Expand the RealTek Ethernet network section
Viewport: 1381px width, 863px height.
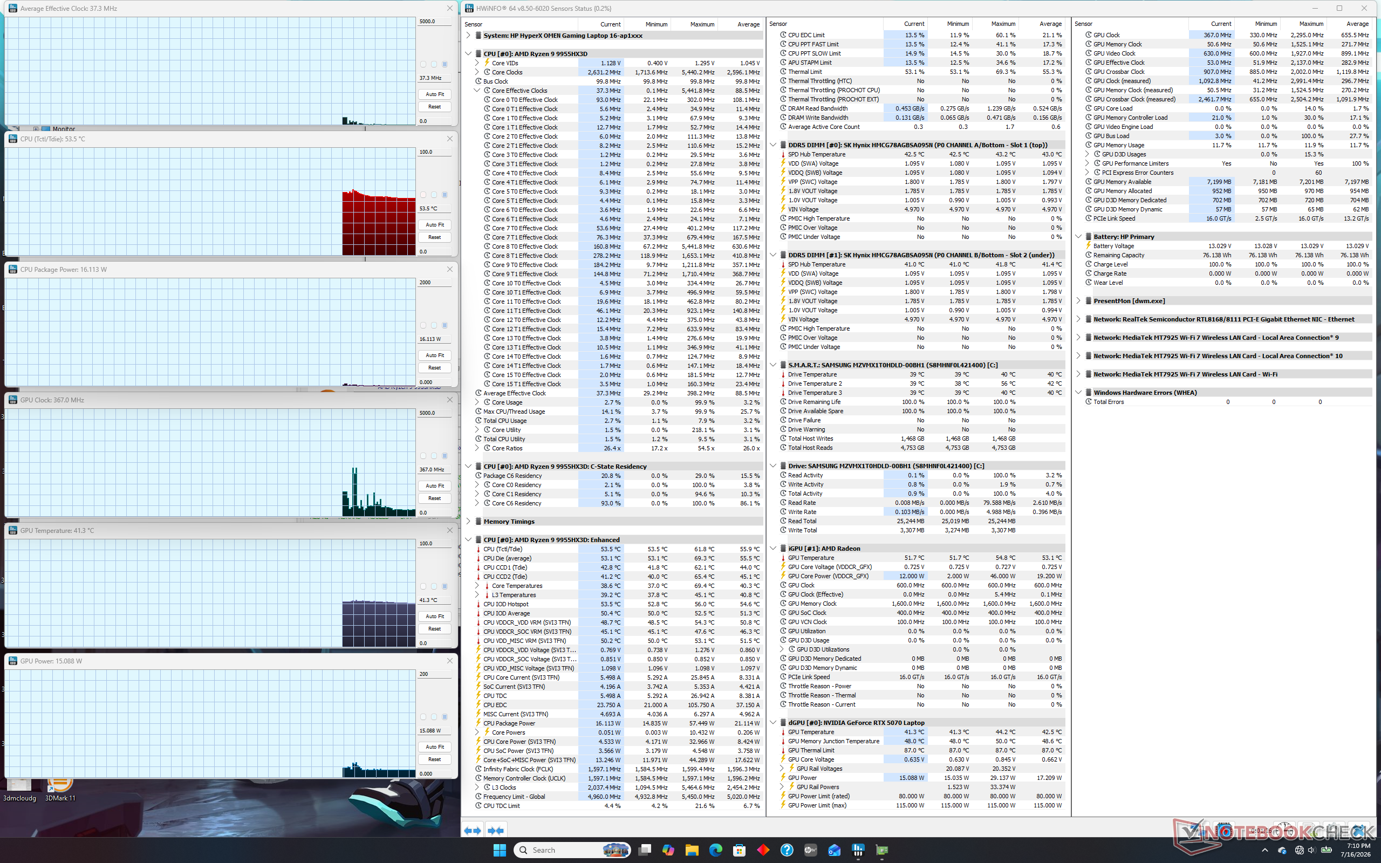pos(1078,319)
